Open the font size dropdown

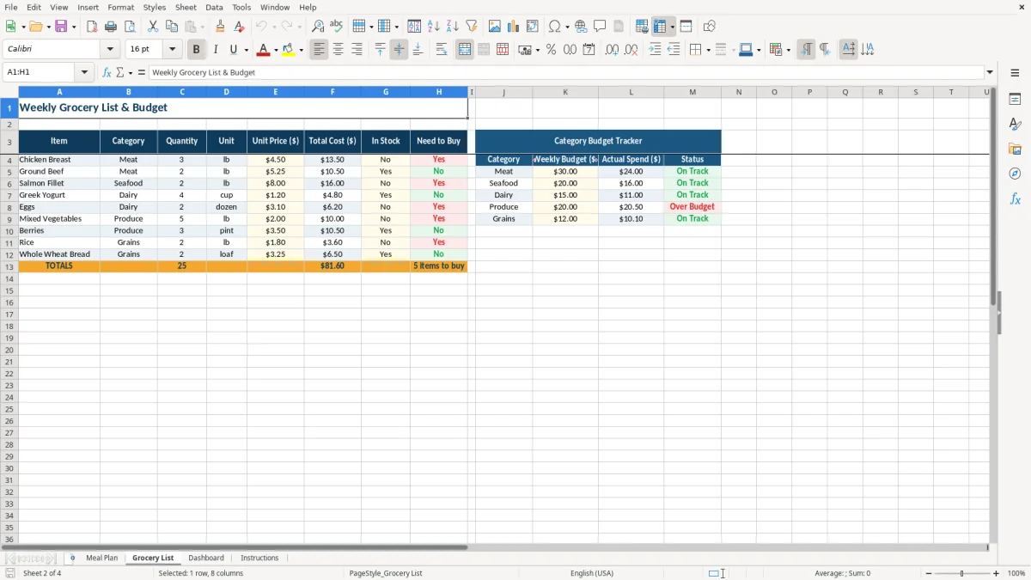pos(172,50)
